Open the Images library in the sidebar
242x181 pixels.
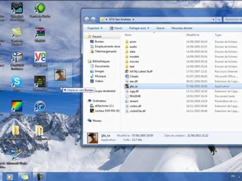pyautogui.click(x=97, y=71)
